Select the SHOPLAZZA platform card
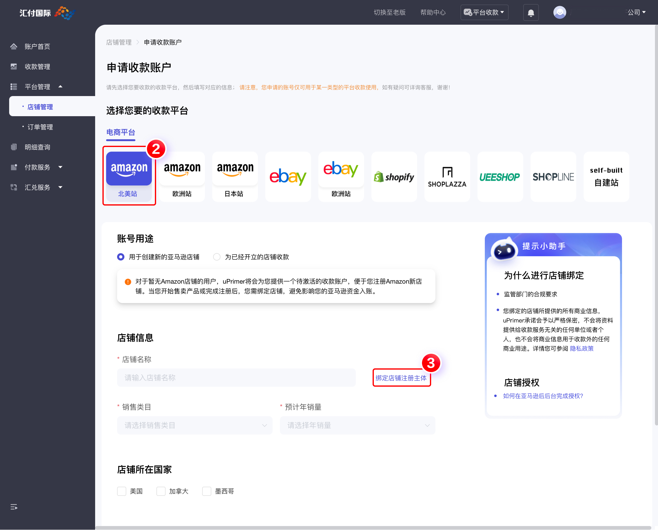658x530 pixels. point(447,177)
